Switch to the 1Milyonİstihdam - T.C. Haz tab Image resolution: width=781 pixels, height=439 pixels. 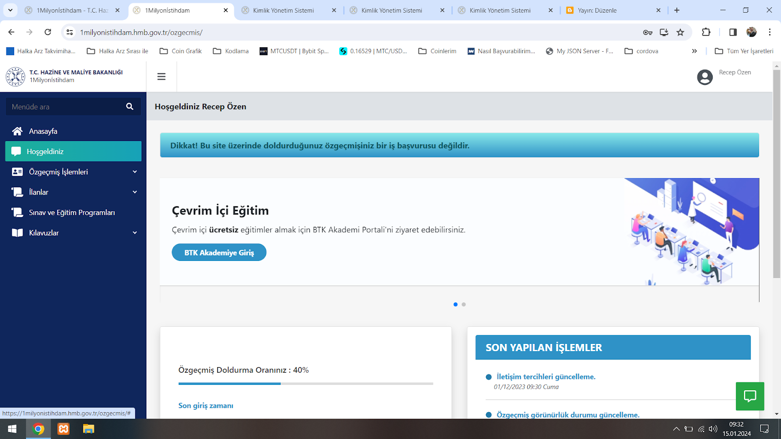coord(72,10)
